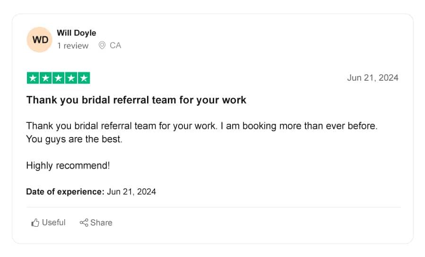Click the second green rating star

coord(45,78)
